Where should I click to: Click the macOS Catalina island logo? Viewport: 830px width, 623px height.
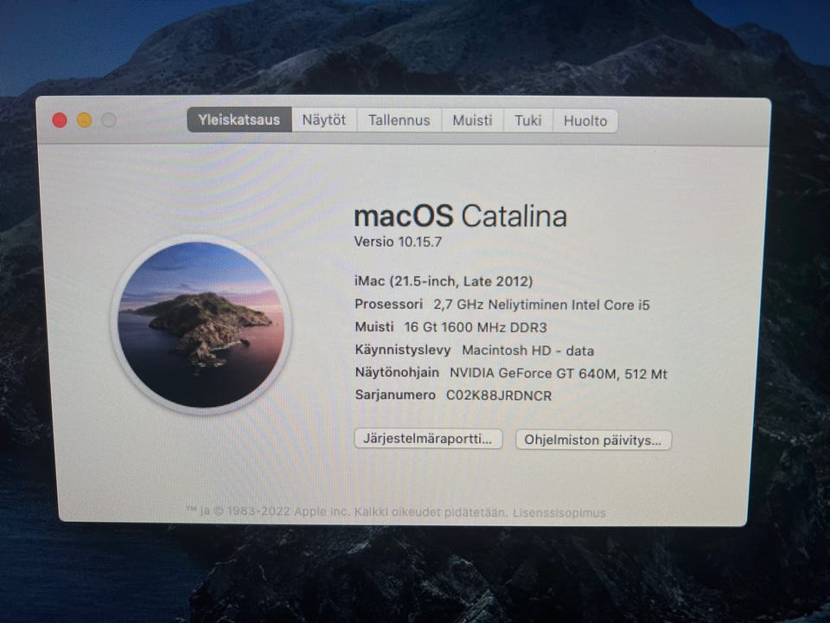201,324
